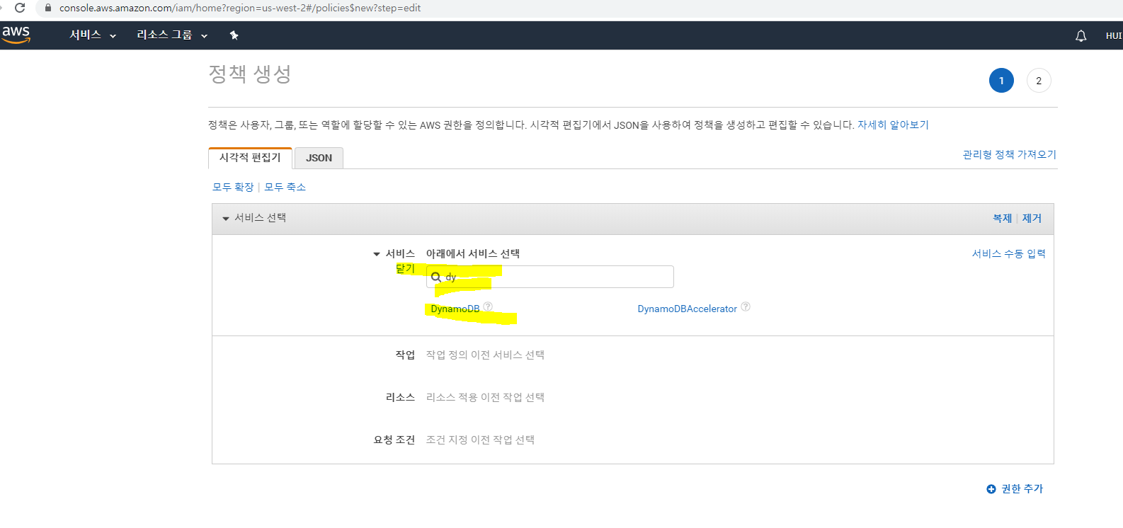Switch to the JSON tab
This screenshot has width=1123, height=528.
click(319, 158)
